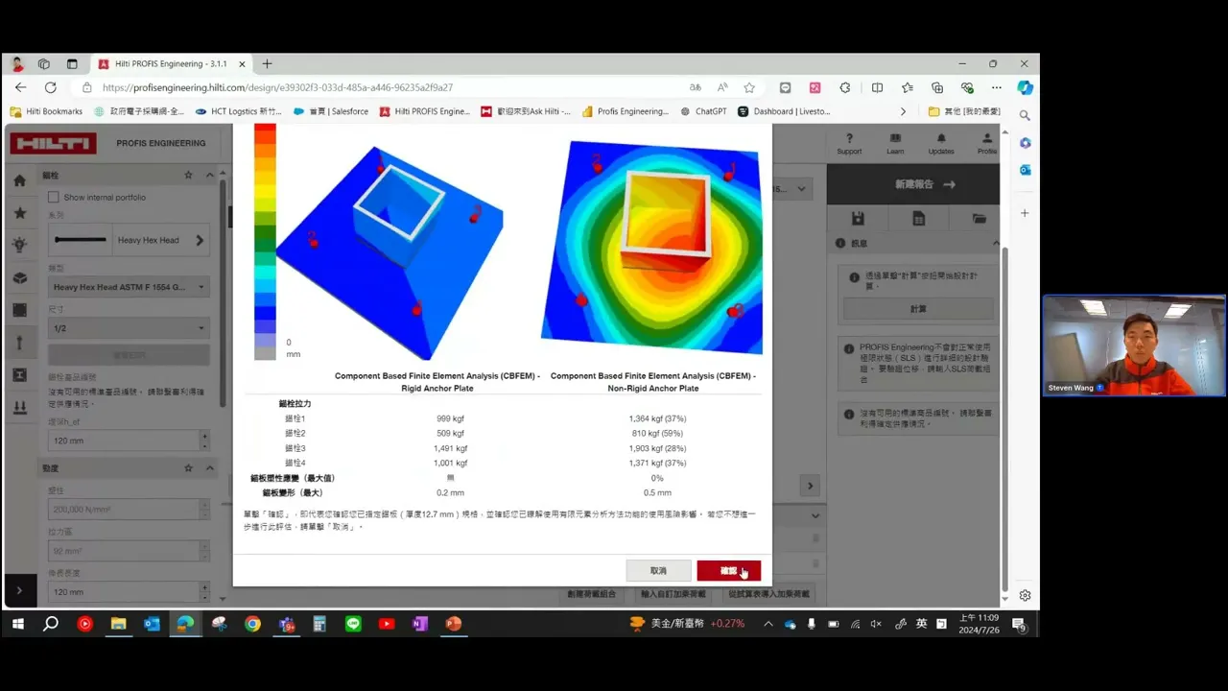Open the Hilti Bookmarks folder
Viewport: 1228px width, 691px height.
(x=46, y=111)
